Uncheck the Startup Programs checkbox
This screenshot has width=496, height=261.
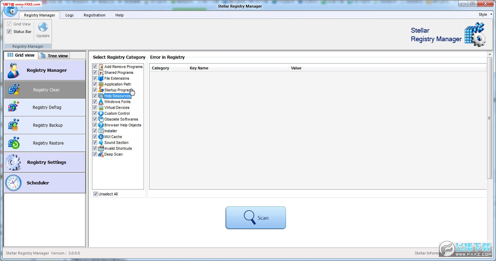(95, 90)
